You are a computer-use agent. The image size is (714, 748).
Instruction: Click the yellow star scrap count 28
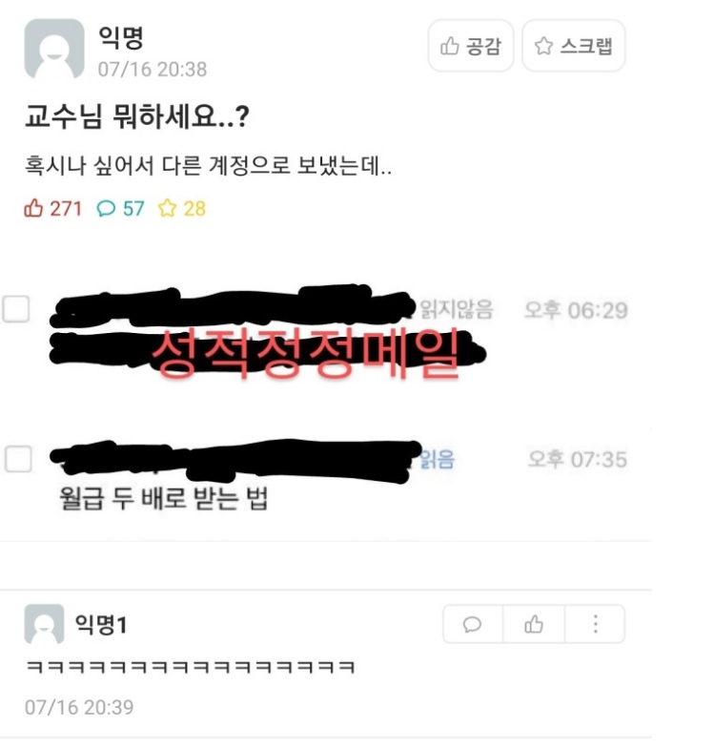click(x=181, y=209)
